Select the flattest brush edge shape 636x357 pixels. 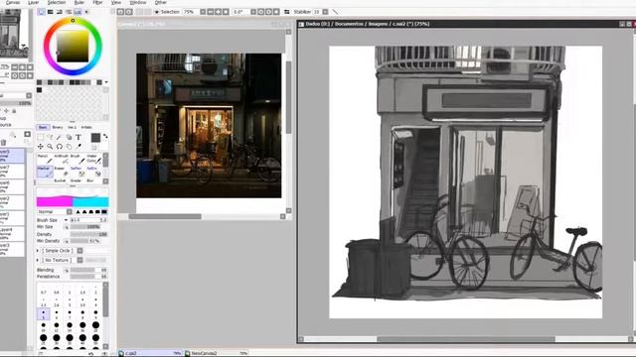104,211
